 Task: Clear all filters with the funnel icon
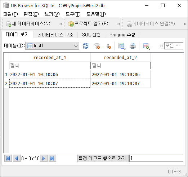pyautogui.click(x=97, y=46)
